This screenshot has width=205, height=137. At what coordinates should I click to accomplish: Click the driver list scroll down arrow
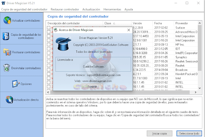tap(200, 88)
